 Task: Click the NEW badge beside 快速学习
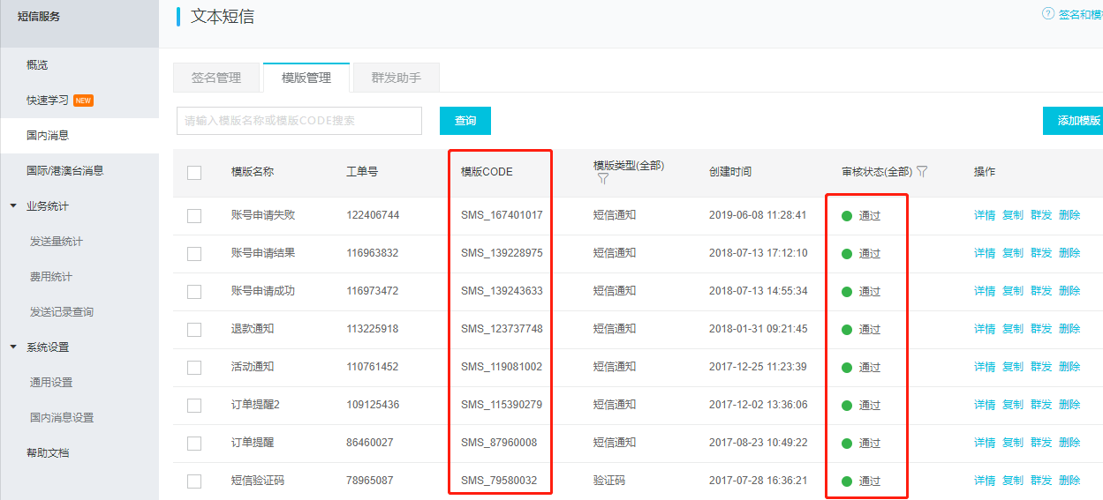point(83,101)
